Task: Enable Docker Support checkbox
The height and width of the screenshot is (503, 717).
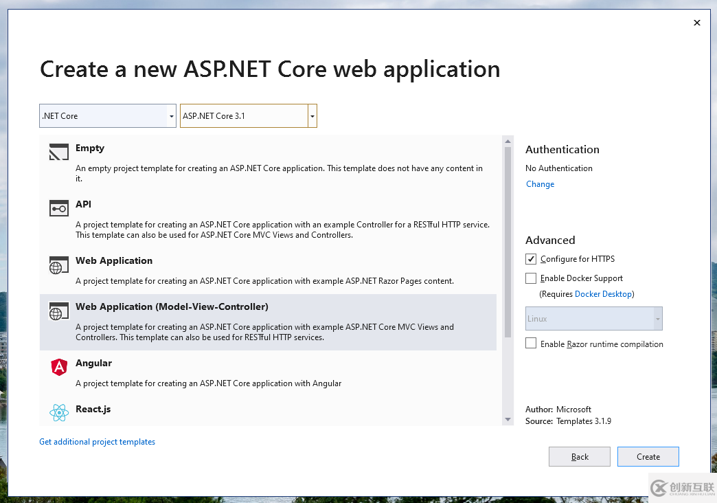Action: coord(530,278)
